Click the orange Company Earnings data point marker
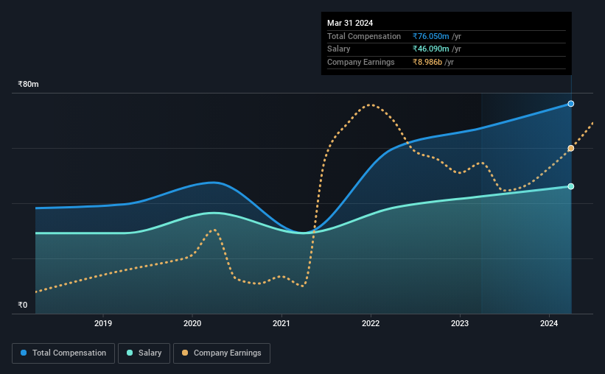The image size is (605, 374). [570, 148]
